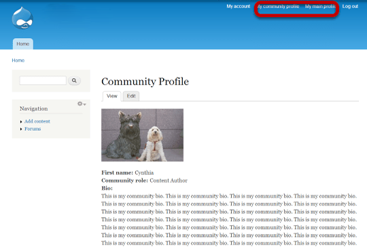Open My community profile link
Viewport: 367px width, 247px height.
coord(278,6)
